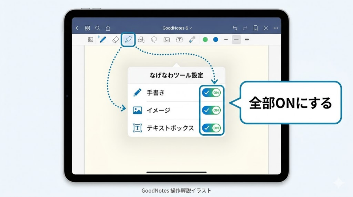Select the thickest stroke width option

pyautogui.click(x=246, y=39)
